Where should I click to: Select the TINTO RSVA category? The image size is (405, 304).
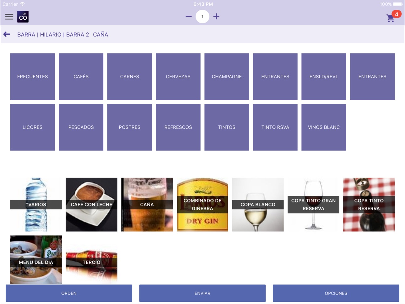click(275, 127)
